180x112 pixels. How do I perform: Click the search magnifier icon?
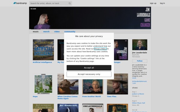[x=70, y=3]
